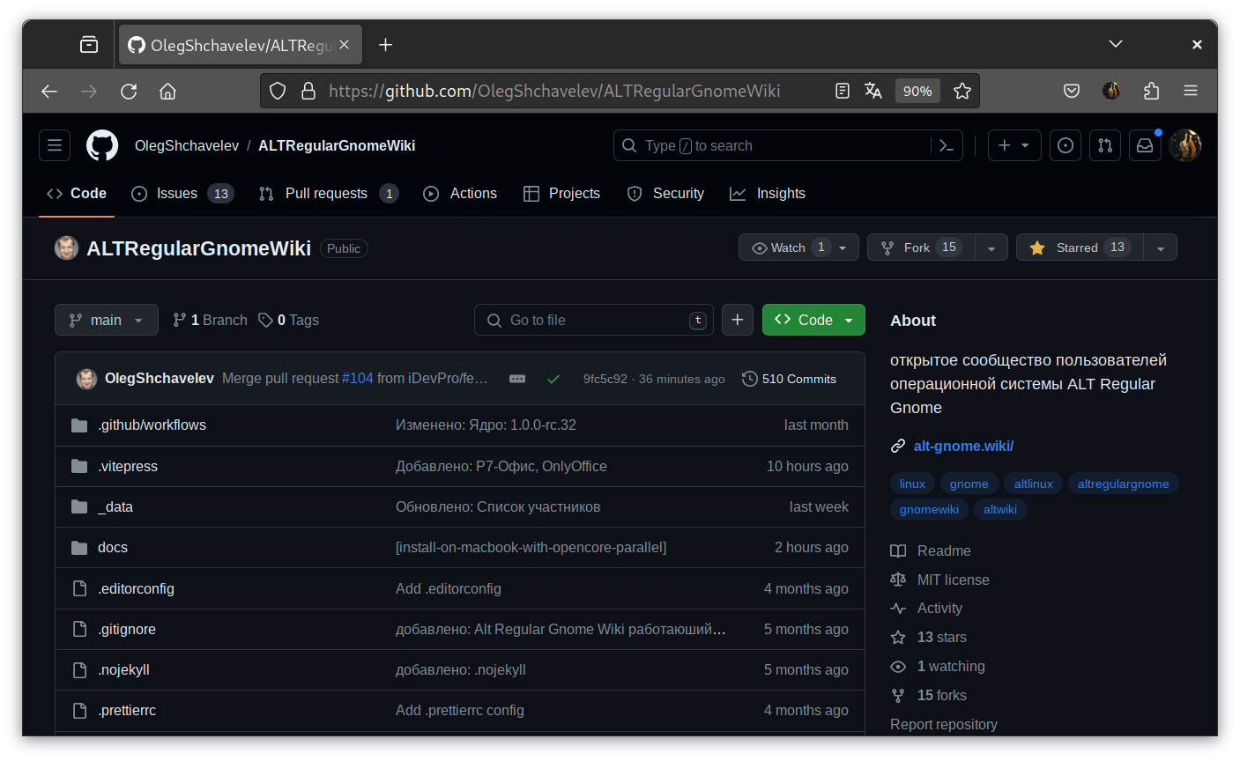Screen dimensions: 1240x761
Task: Focus the Go to file search field
Action: pyautogui.click(x=594, y=320)
